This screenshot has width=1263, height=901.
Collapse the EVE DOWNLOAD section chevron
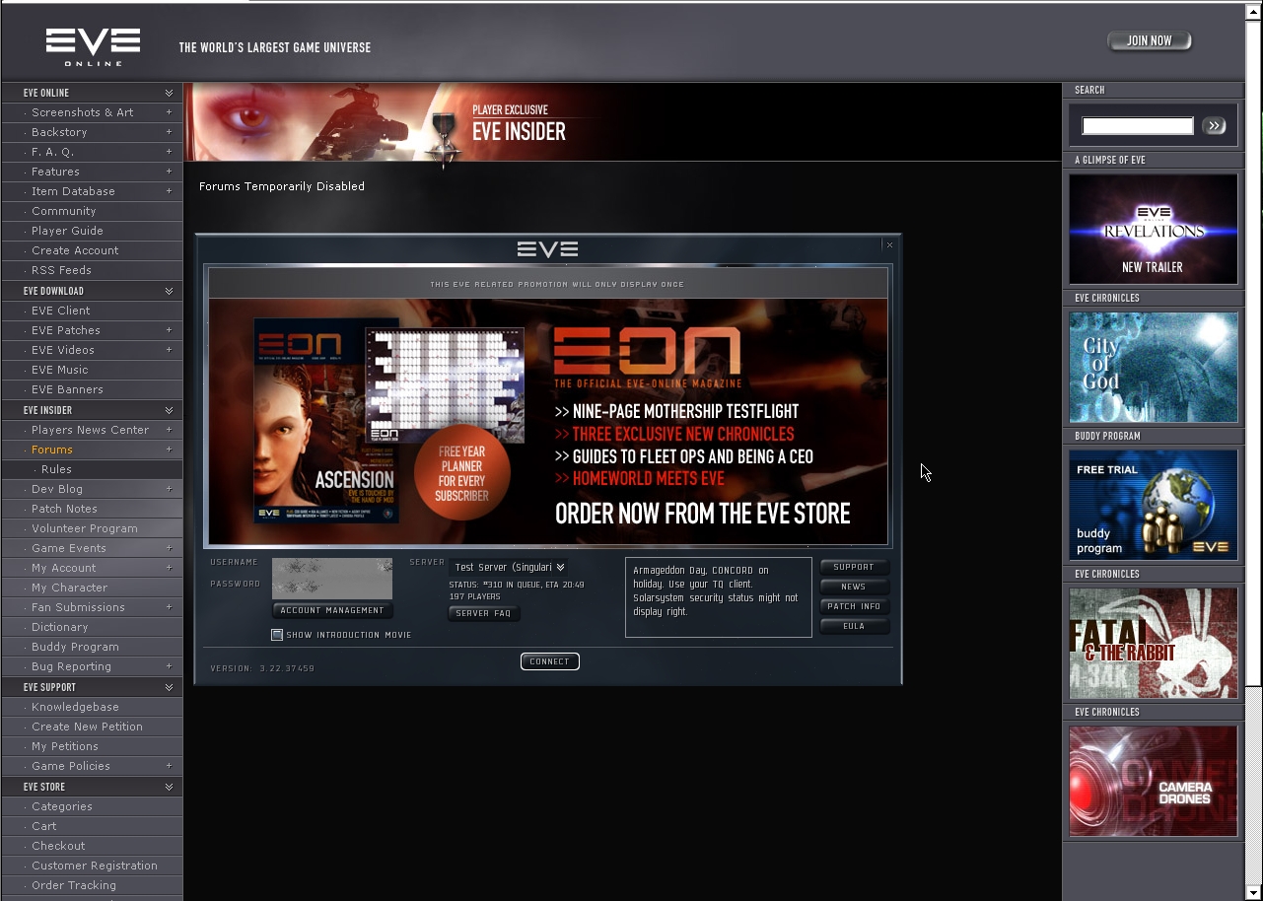click(169, 291)
